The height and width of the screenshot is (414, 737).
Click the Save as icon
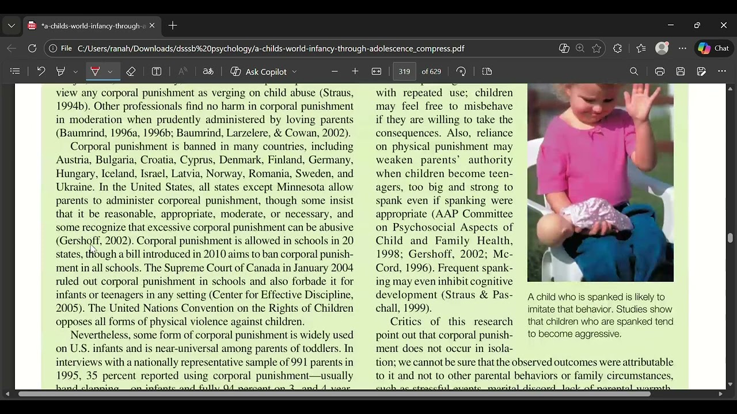pyautogui.click(x=701, y=71)
